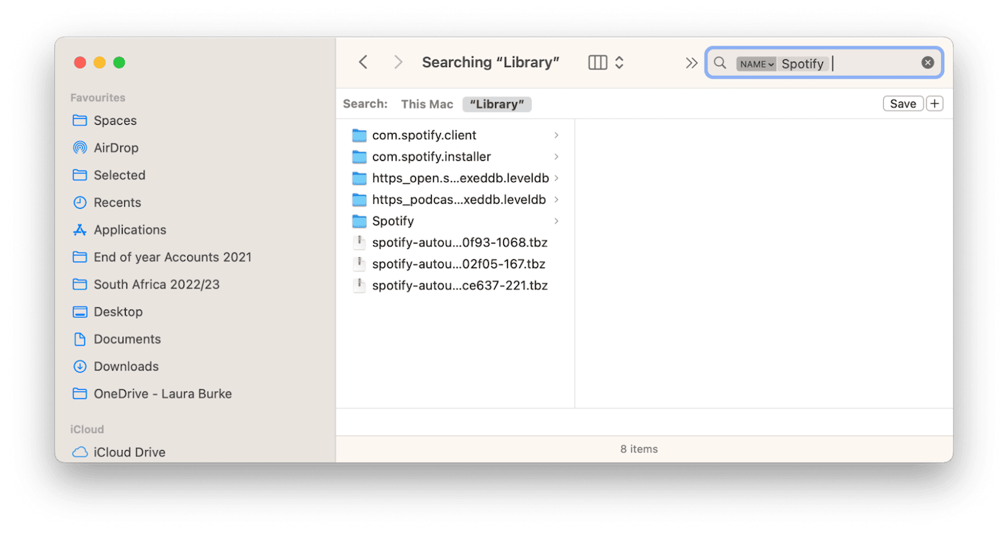Reveal hidden toolbar items via double chevron

(691, 63)
